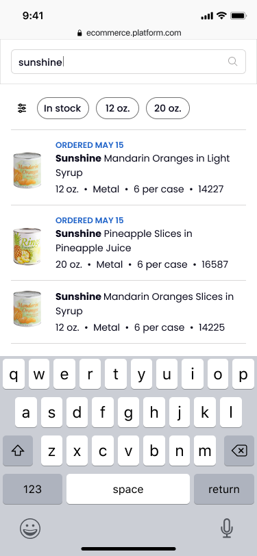Activate the microphone dictation icon

coord(226,529)
